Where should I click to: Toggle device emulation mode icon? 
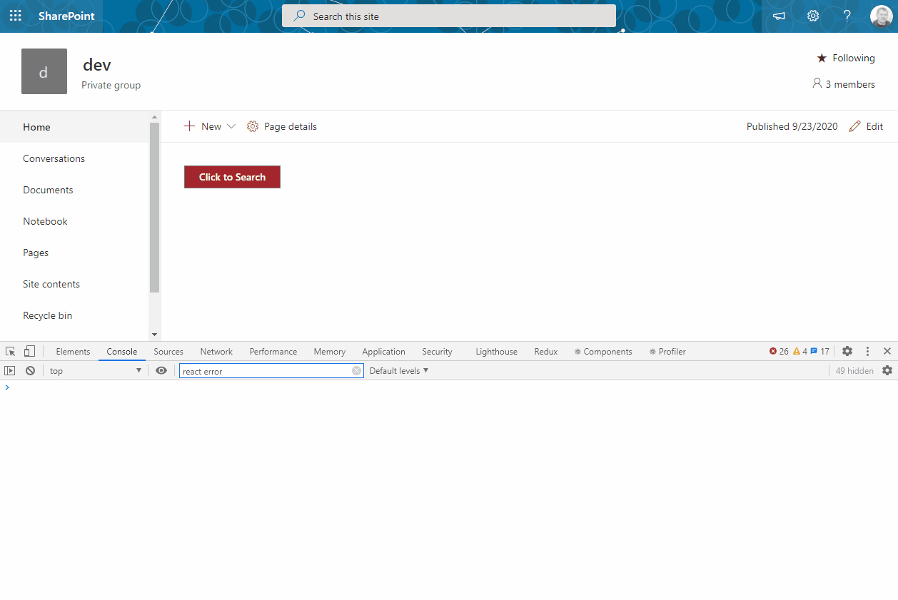click(29, 351)
